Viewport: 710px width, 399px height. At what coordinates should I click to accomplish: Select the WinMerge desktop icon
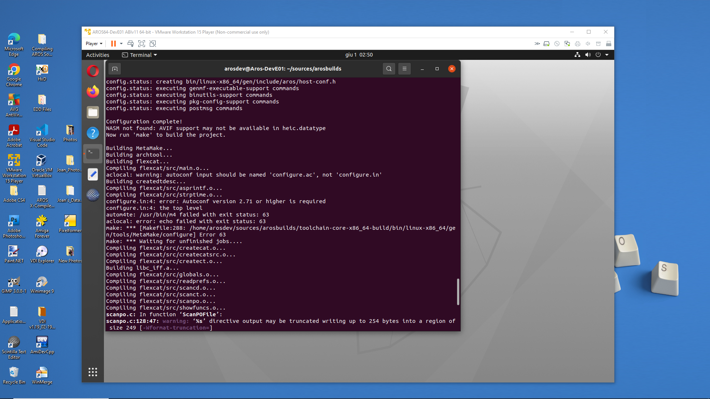point(42,375)
